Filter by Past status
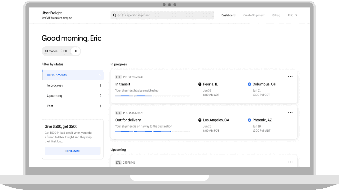The height and width of the screenshot is (190, 339). [x=72, y=106]
